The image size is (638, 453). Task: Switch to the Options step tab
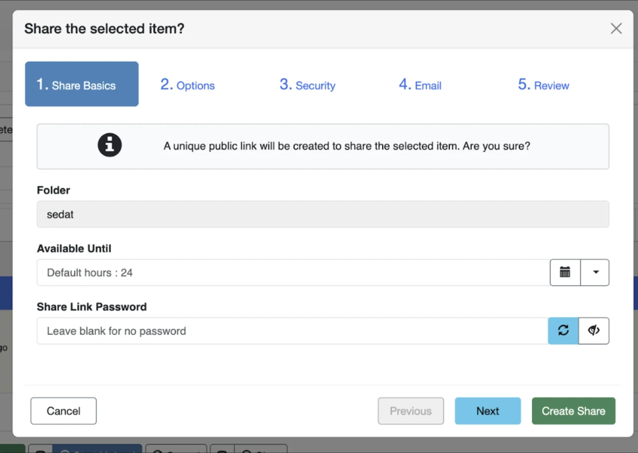point(188,84)
